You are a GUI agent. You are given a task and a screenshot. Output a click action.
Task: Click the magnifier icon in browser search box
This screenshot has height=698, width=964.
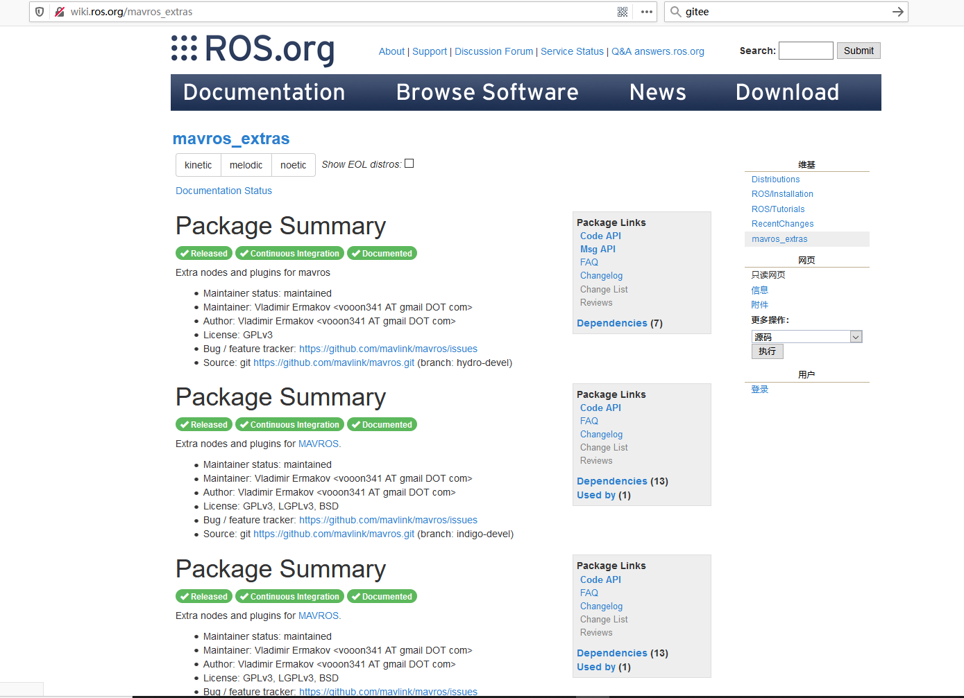pos(675,12)
